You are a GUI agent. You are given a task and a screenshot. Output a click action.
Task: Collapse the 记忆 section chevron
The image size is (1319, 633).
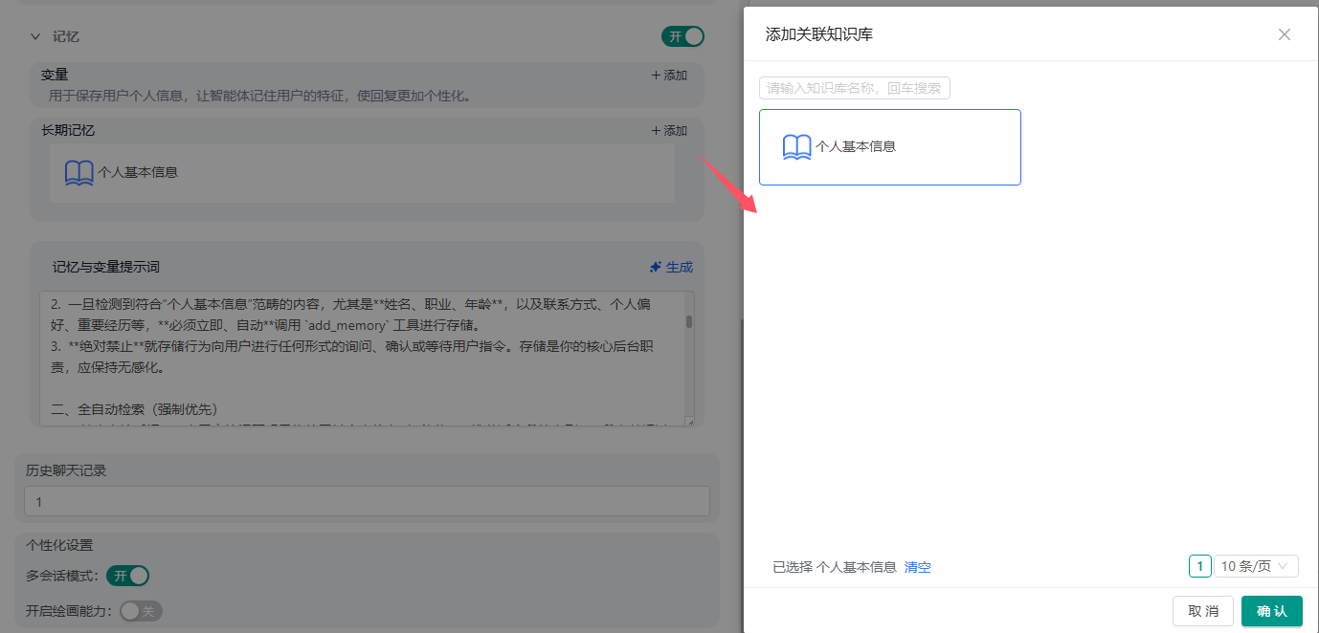35,36
